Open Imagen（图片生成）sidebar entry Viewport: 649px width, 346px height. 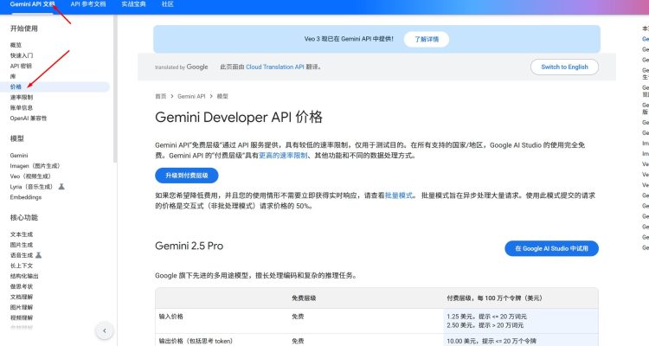35,166
